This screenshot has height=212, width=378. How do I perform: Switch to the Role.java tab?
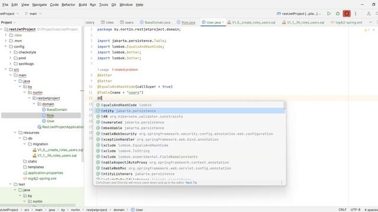click(186, 22)
